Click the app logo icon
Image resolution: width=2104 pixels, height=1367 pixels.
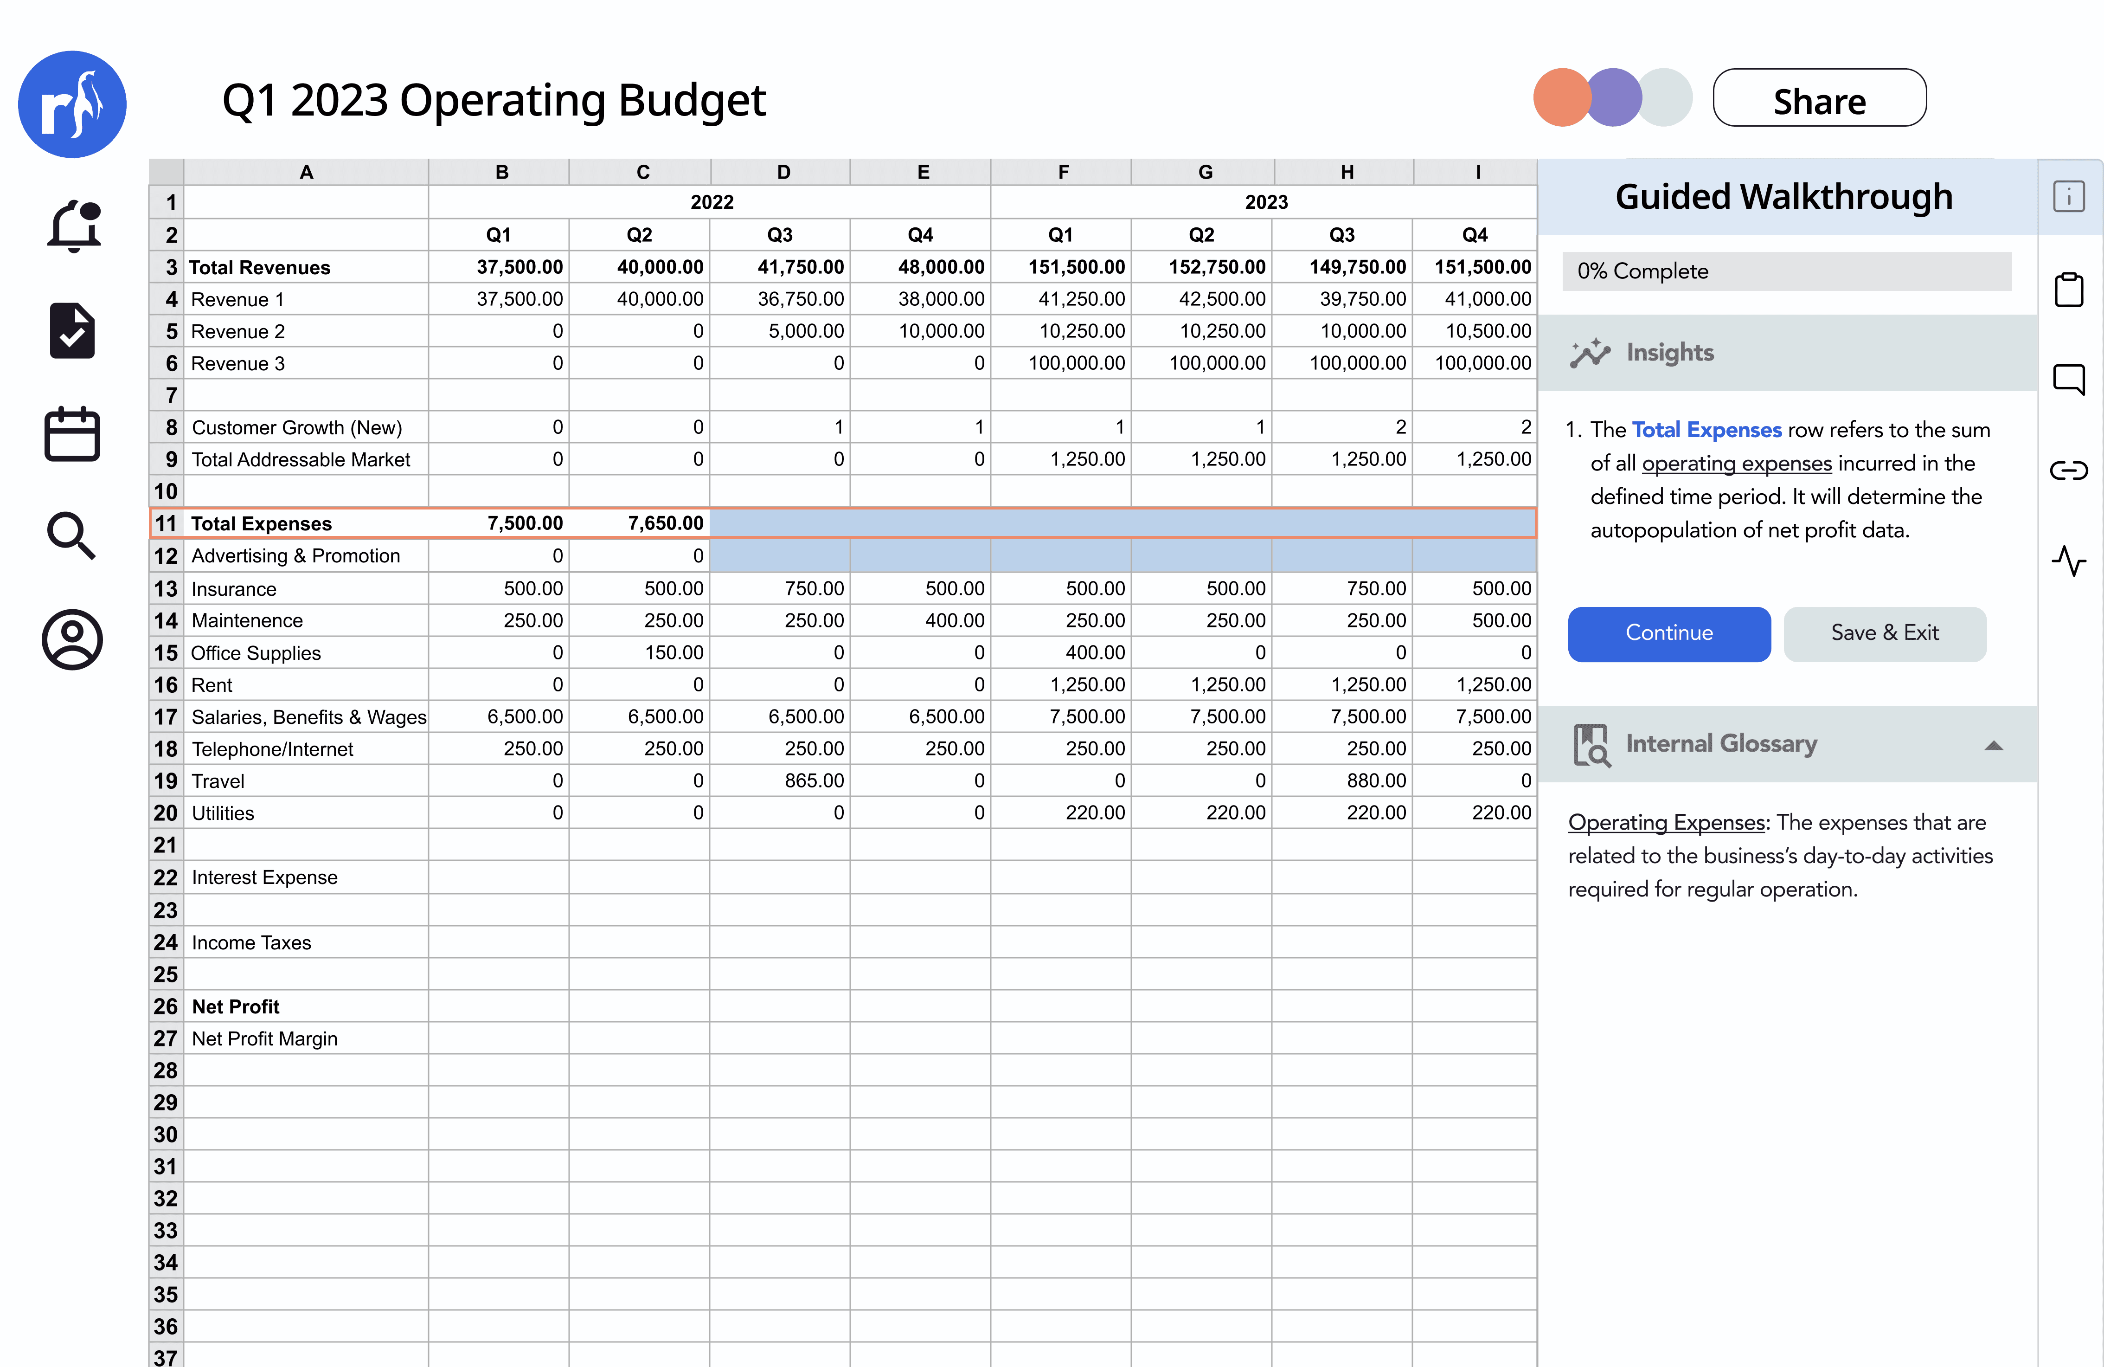[72, 104]
